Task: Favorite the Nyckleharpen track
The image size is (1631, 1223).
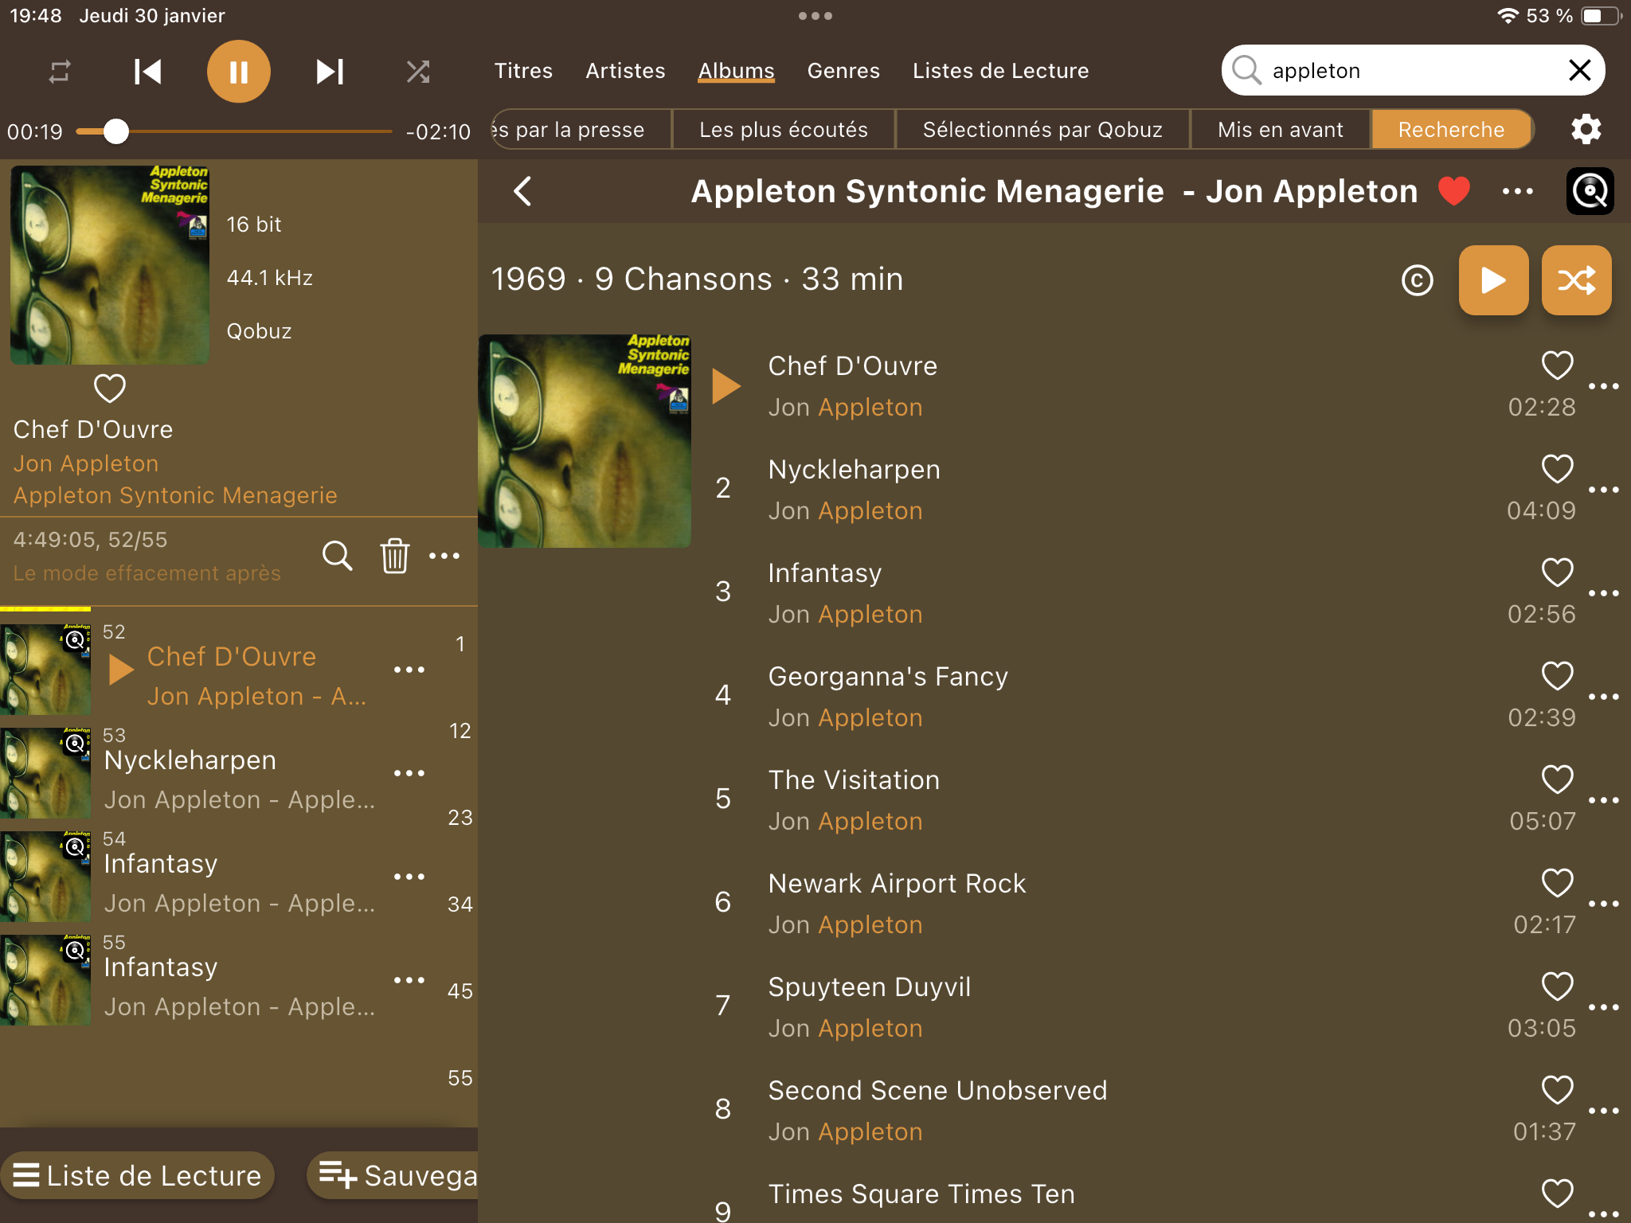Action: click(1557, 469)
